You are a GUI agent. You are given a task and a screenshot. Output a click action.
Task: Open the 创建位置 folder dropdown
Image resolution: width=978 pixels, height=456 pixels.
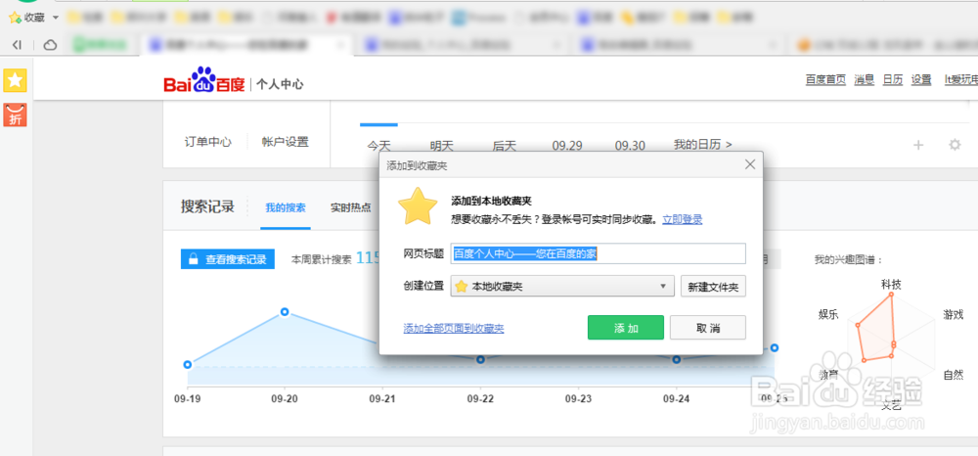[x=562, y=287]
